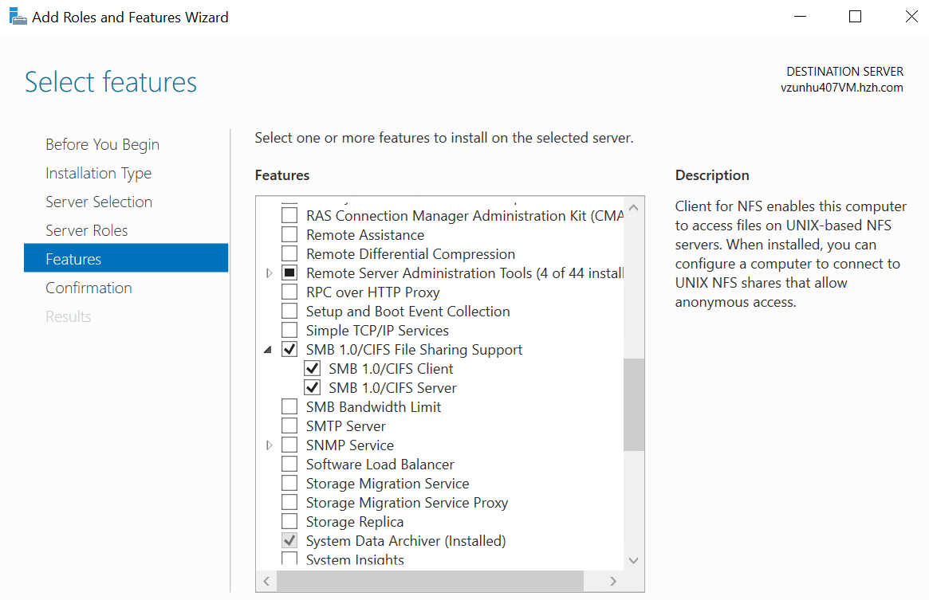Screen dimensions: 929x600
Task: Check Remote Differential Compression
Action: click(x=289, y=253)
